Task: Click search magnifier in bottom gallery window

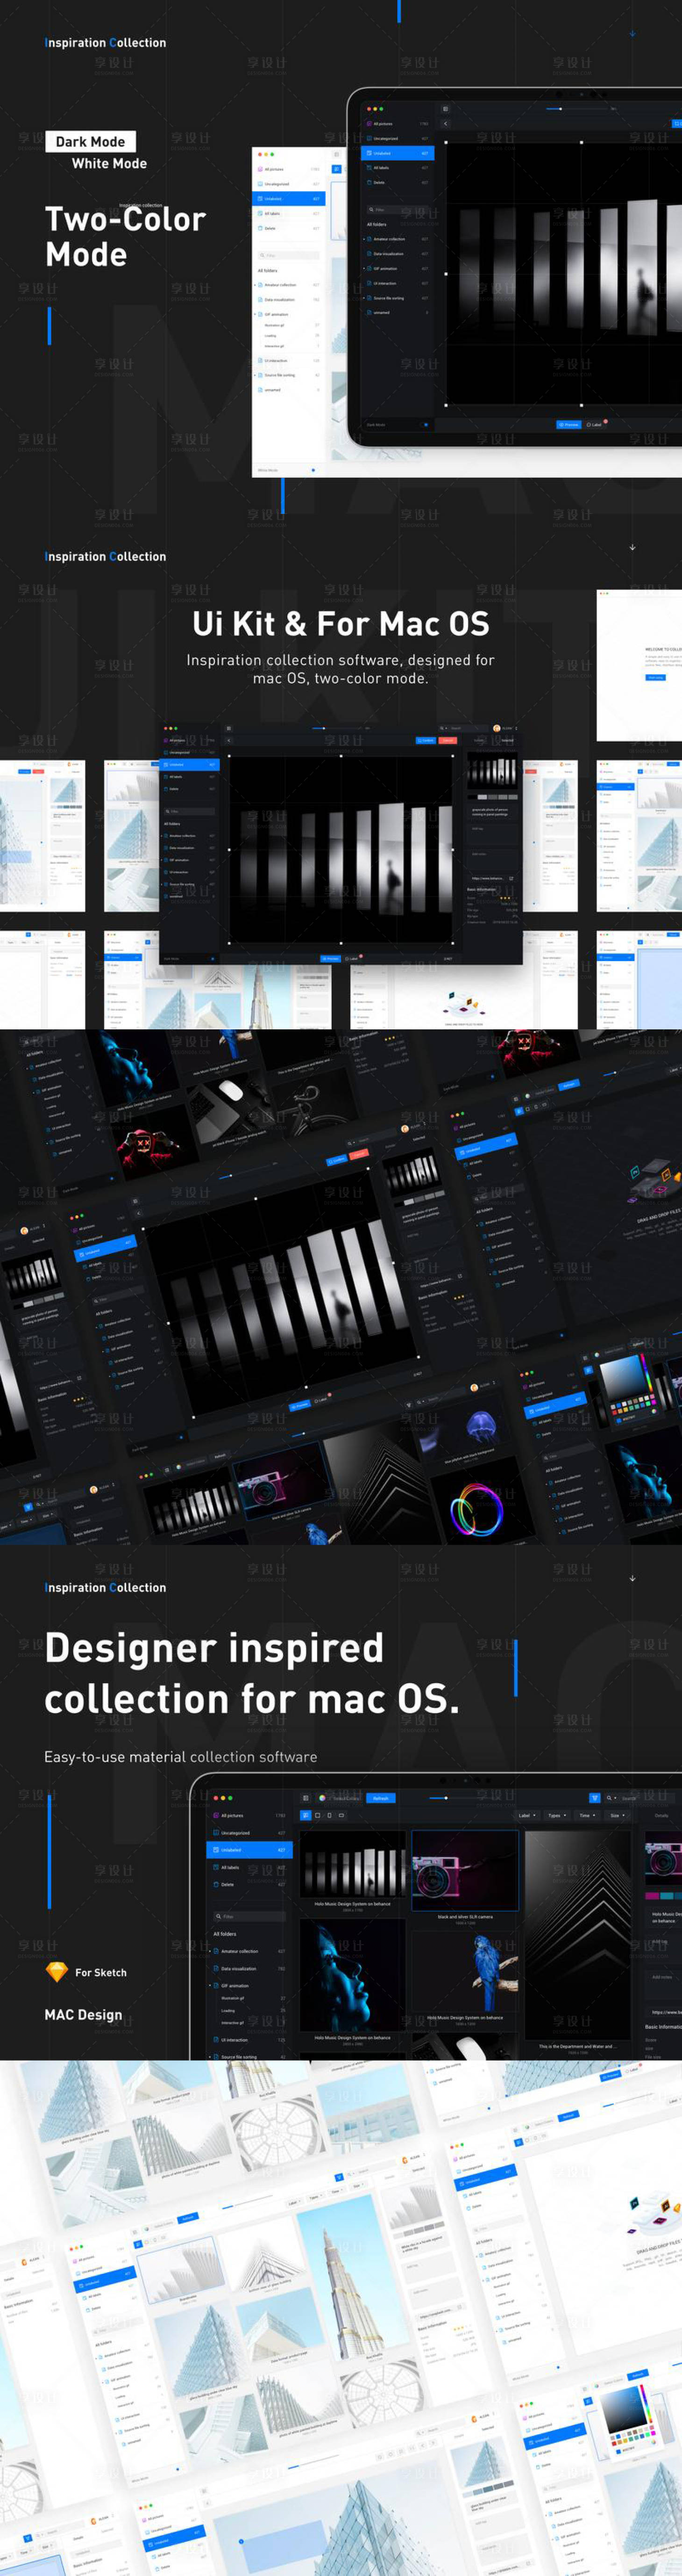Action: [609, 1798]
